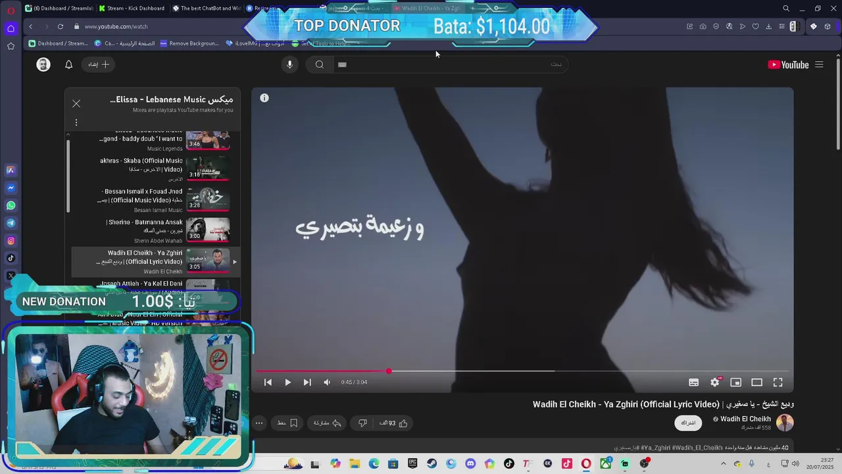842x474 pixels.
Task: Open Steam from taskbar
Action: [432, 463]
